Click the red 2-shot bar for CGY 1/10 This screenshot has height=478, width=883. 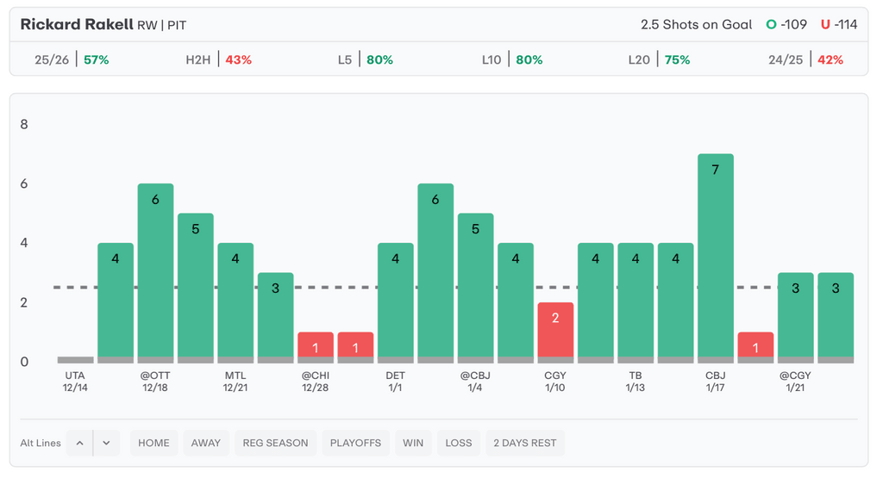pyautogui.click(x=555, y=332)
